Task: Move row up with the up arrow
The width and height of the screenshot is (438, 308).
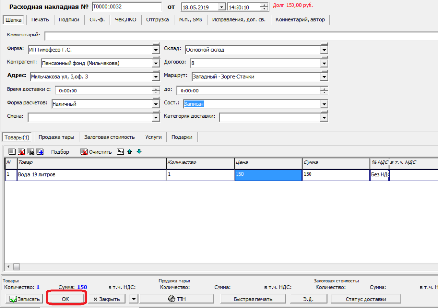Action: [130, 152]
